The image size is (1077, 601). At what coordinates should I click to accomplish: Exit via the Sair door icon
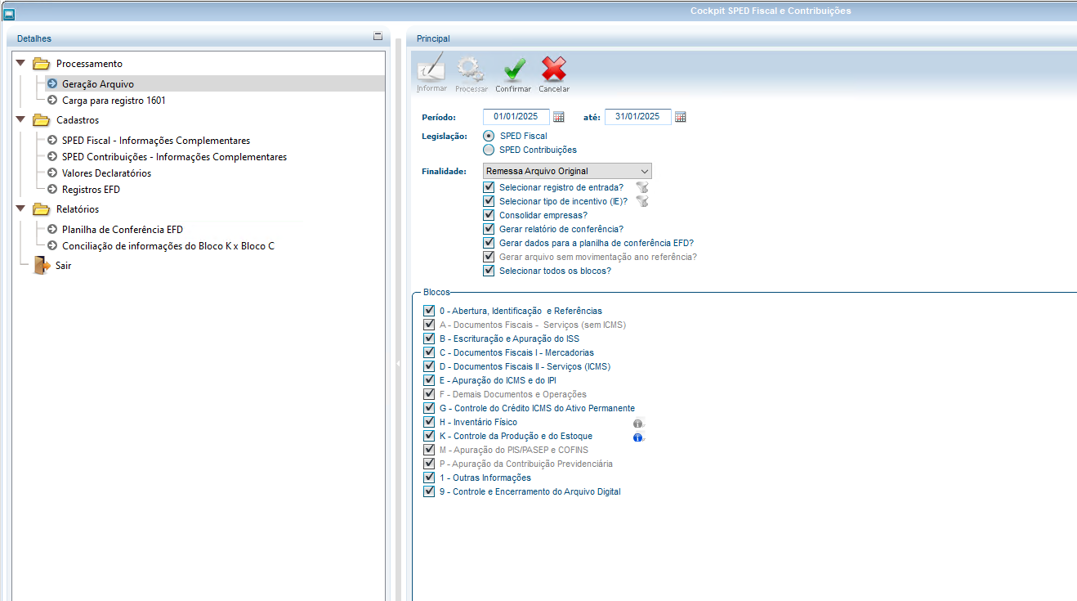coord(41,266)
